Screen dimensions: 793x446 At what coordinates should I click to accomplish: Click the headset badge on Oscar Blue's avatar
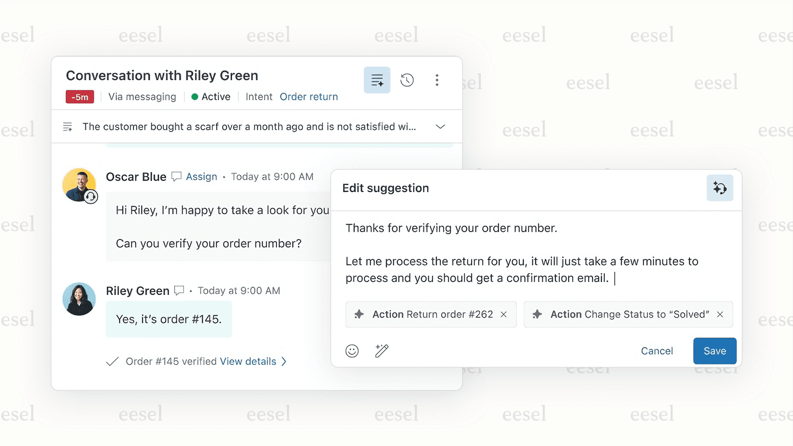pos(91,198)
